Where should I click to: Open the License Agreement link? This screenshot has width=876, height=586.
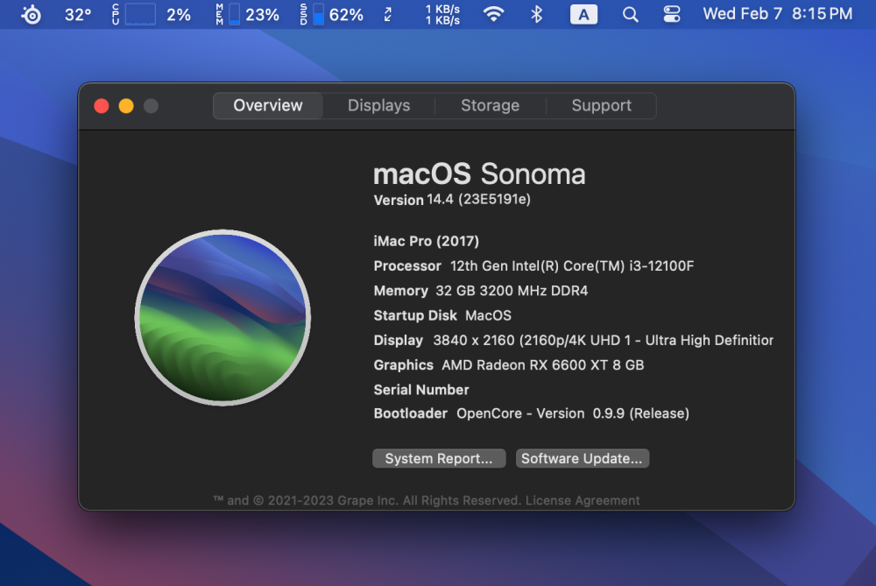[x=583, y=500]
